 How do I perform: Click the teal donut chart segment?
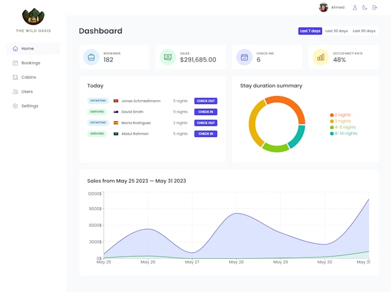[x=299, y=137]
